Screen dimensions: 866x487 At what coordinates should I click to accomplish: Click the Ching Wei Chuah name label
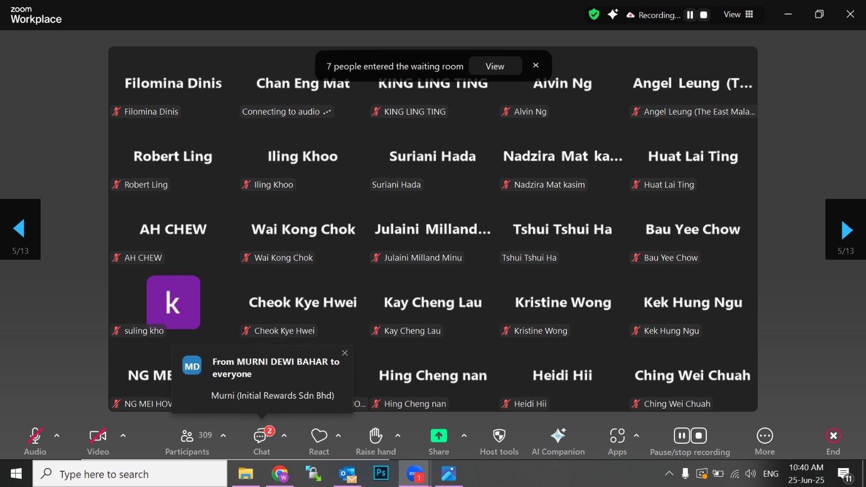coord(671,404)
